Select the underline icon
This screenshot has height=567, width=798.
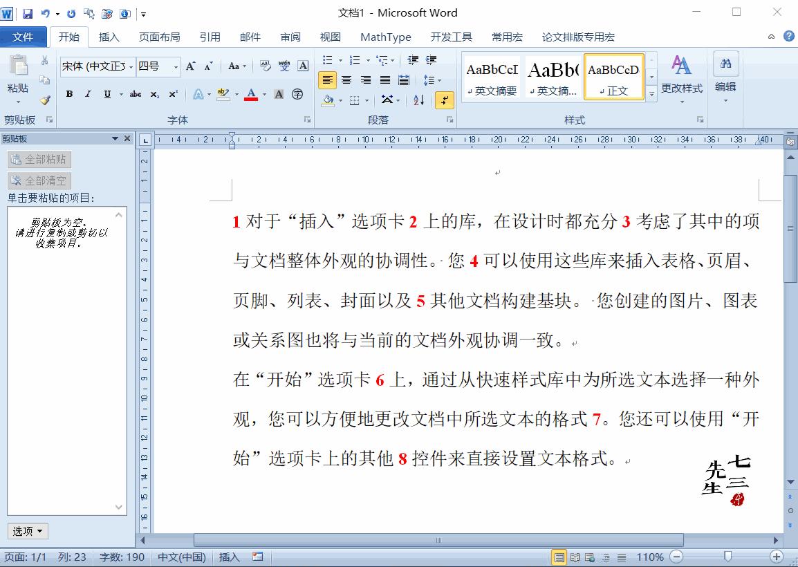coord(106,94)
